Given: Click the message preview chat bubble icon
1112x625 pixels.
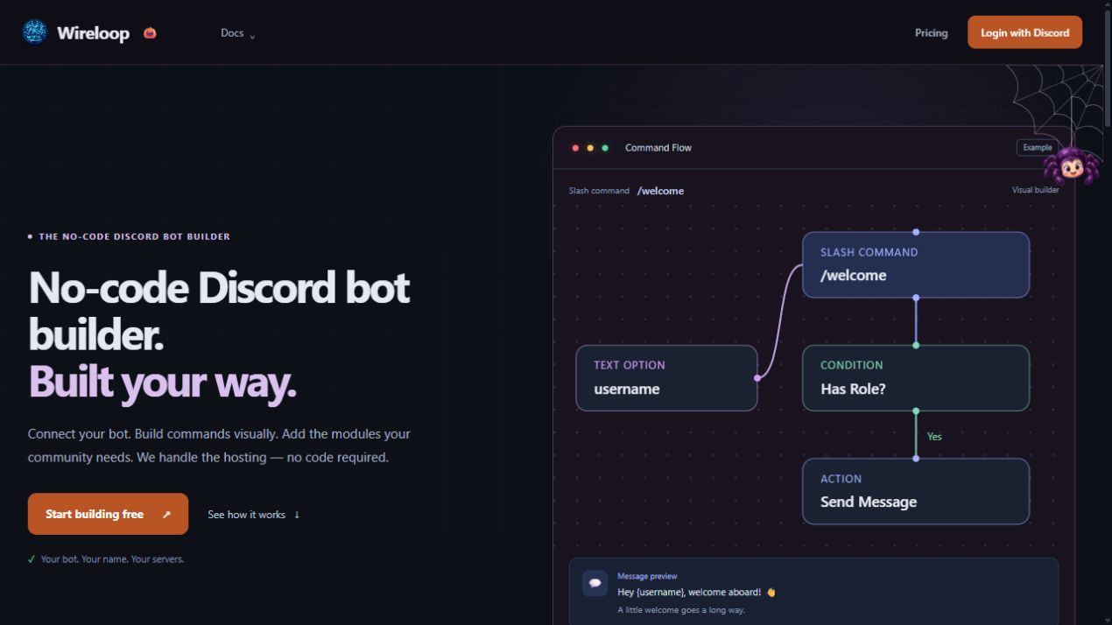Looking at the screenshot, I should pos(595,583).
